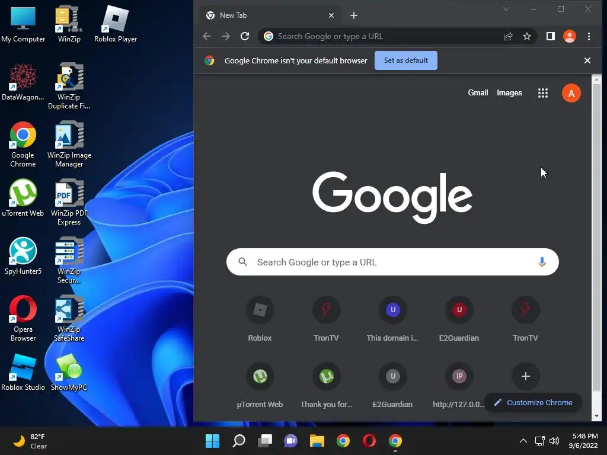Select the WinZip Secure Backup shortcut

(69, 261)
